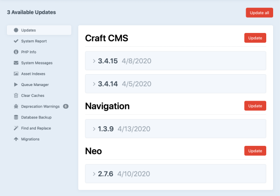Click the PHP Info circle icon
The image size is (280, 196).
(x=16, y=52)
